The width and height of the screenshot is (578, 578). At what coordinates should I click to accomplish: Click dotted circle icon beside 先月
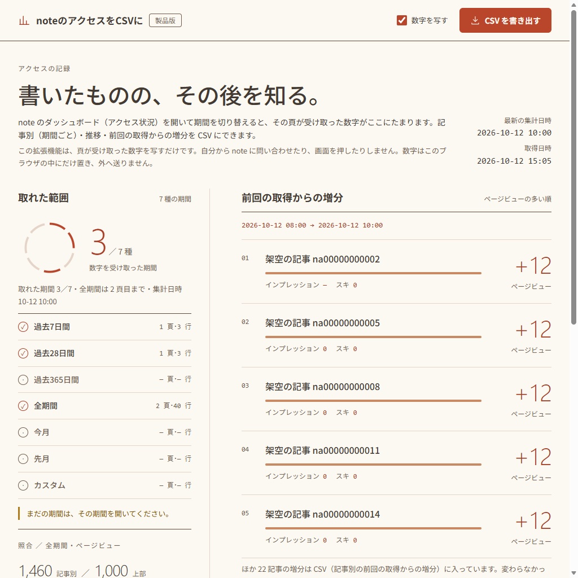[x=23, y=459]
